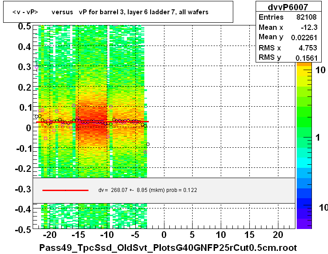Click the black marker near y -0.08
This screenshot has height=254, width=328.
pos(148,144)
